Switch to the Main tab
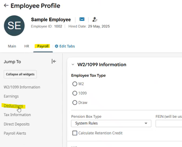182x147 pixels. point(12,46)
